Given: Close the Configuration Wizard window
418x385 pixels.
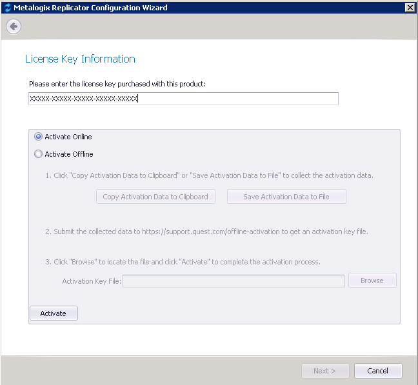Looking at the screenshot, I should [410, 8].
